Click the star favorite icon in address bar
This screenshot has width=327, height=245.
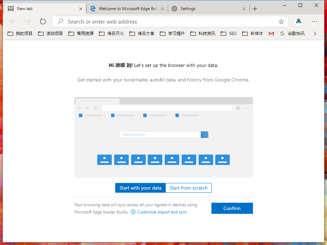pos(281,21)
